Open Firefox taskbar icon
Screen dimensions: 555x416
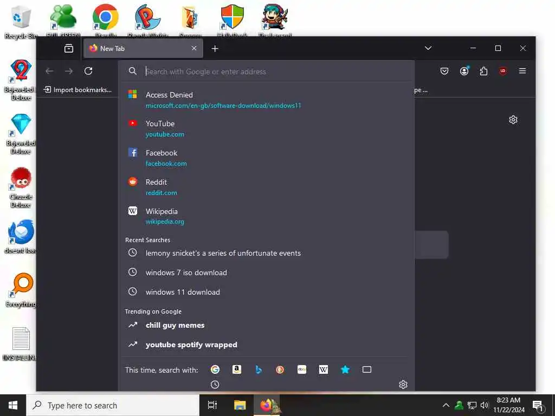coord(268,405)
